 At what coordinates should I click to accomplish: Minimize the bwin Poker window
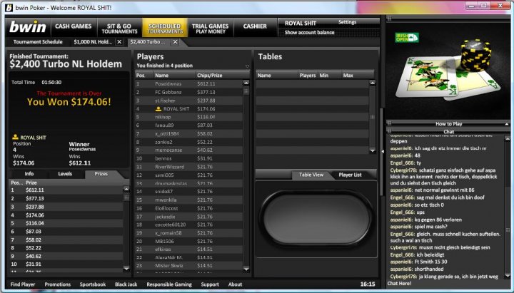[471, 6]
